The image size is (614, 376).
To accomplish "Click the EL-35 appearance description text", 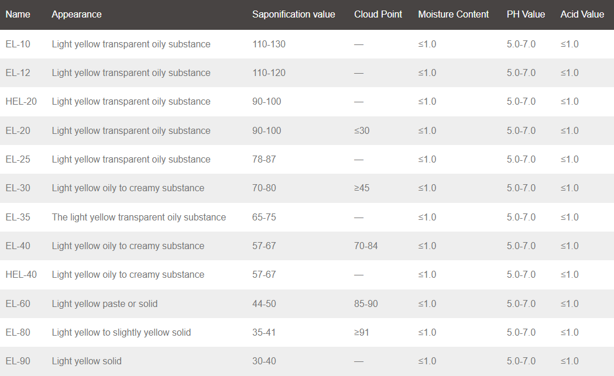I will pos(139,217).
